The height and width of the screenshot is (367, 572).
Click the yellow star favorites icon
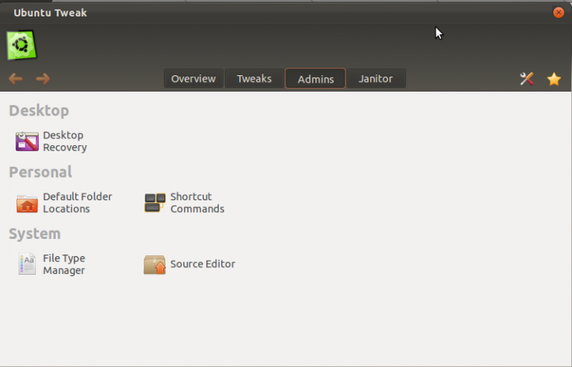point(554,79)
